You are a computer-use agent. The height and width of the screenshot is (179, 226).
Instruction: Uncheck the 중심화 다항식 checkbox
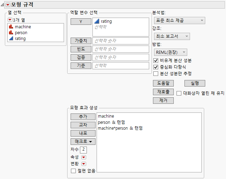coord(156,67)
